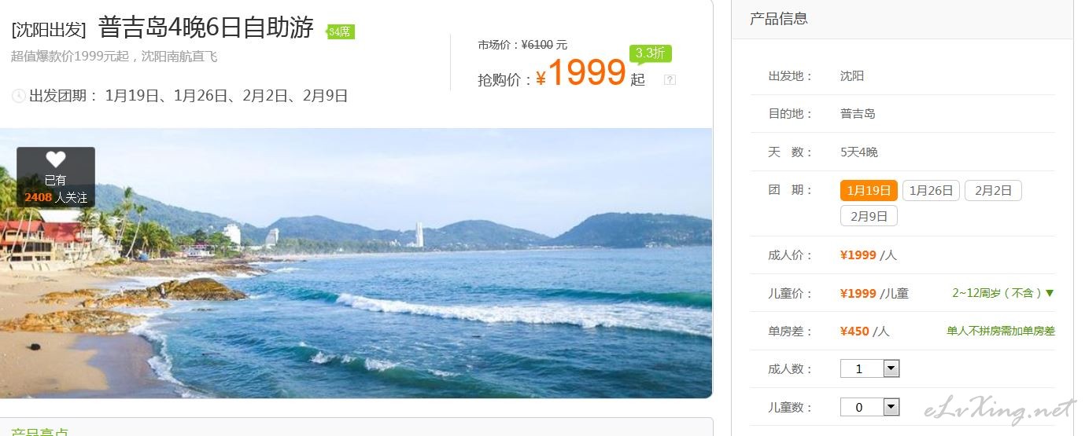Select the 2月9日 departure date option
The height and width of the screenshot is (436, 1085).
[x=869, y=216]
